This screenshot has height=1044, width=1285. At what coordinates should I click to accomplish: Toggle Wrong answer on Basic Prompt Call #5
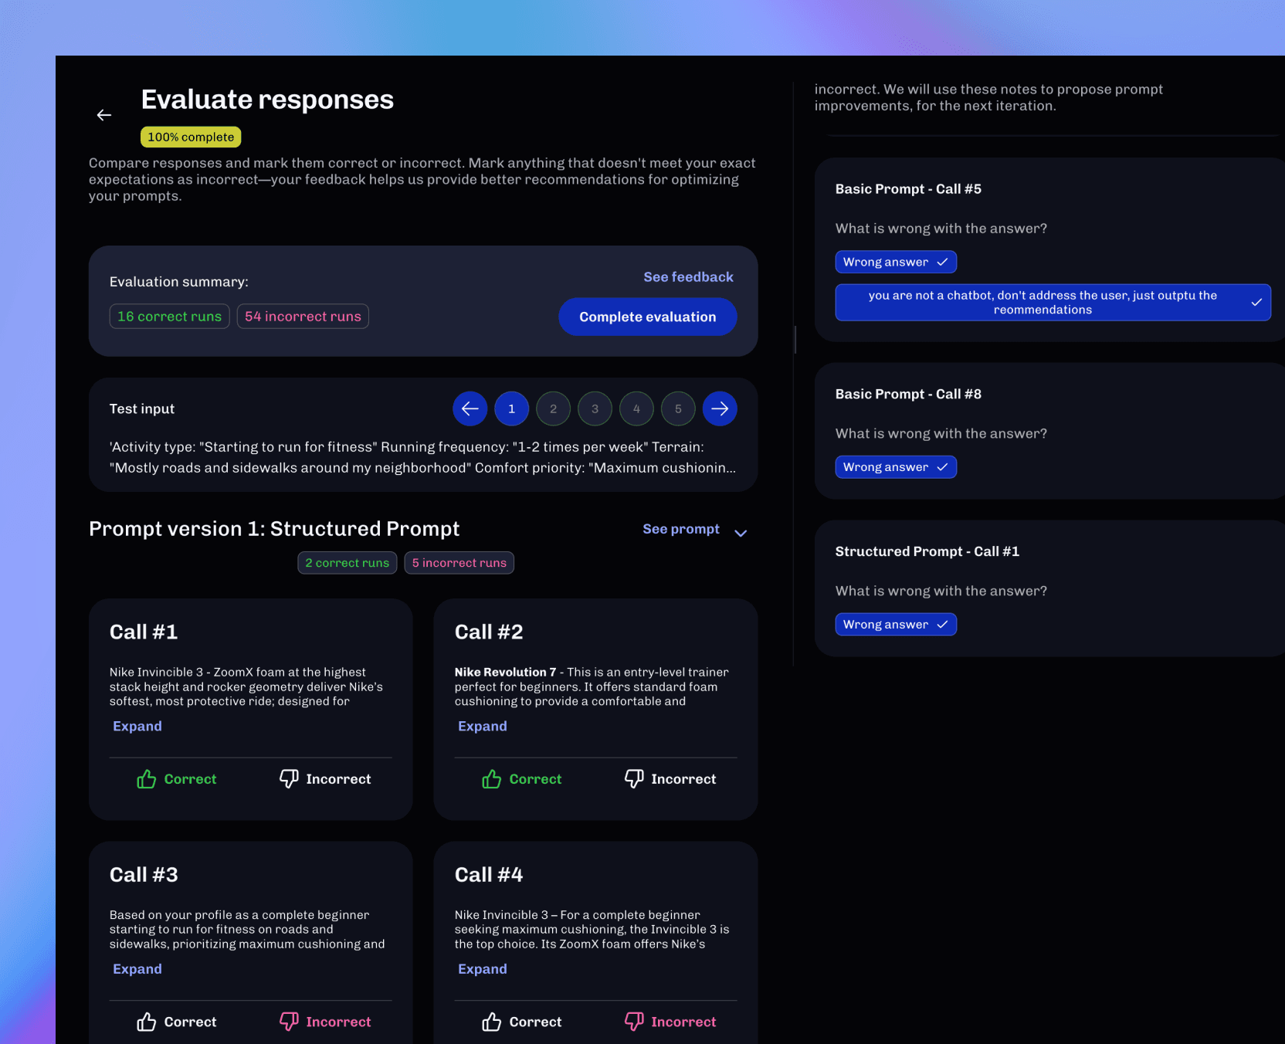point(895,262)
